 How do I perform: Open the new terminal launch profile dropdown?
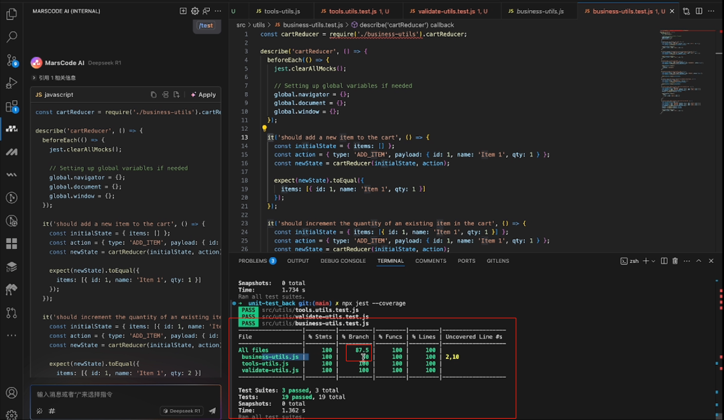654,261
